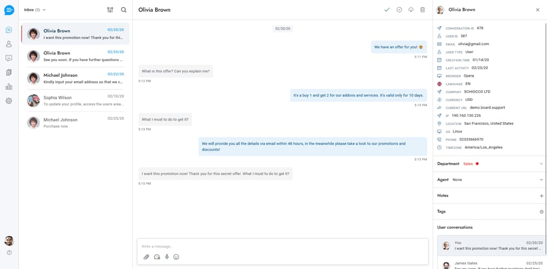Click the Write a message input field
This screenshot has width=547, height=269.
coord(283,247)
